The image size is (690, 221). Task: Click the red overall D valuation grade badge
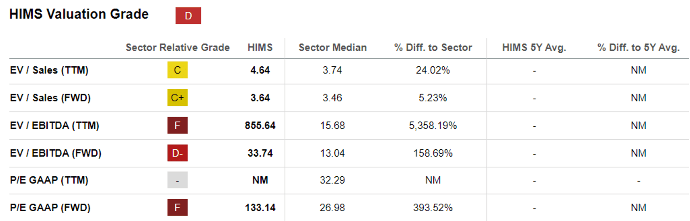pyautogui.click(x=188, y=16)
